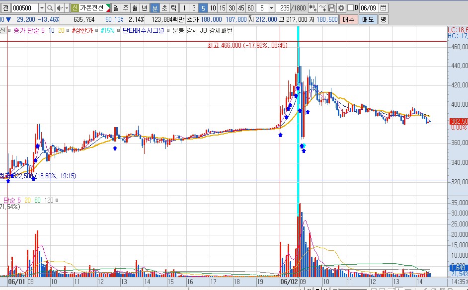Click the 호가 188,000 quote value
Image resolution: width=468 pixels, height=290 pixels.
click(211, 20)
